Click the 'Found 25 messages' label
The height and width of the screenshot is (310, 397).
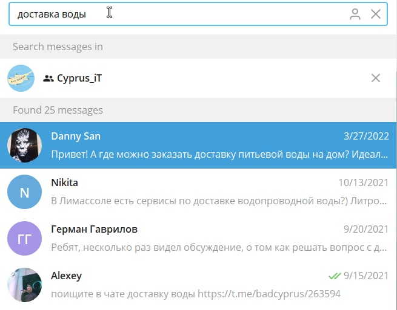(x=58, y=110)
